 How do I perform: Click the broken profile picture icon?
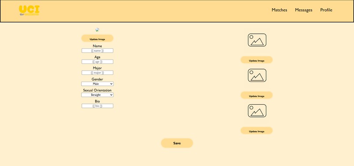(x=98, y=30)
